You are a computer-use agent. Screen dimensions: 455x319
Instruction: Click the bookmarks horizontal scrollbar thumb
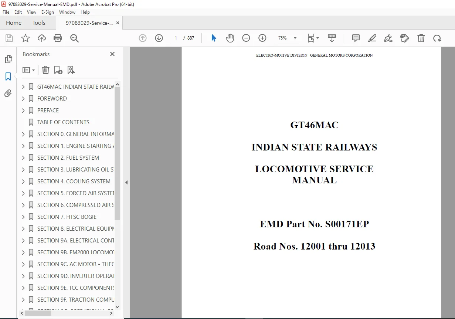[38, 313]
